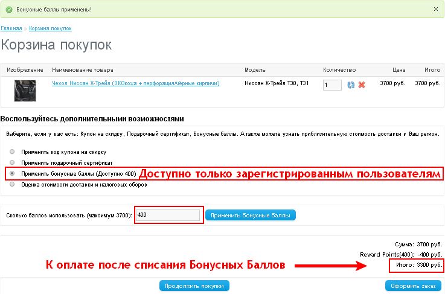Remove the item with the red cross icon
Screen dimensions: 445x294
(362, 85)
